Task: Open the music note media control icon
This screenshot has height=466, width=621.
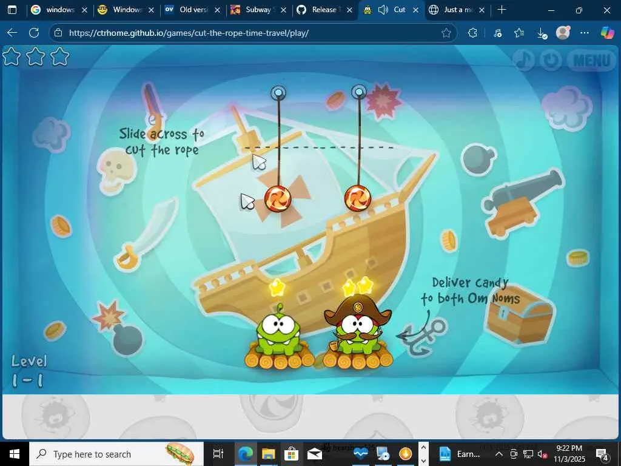Action: (497, 33)
